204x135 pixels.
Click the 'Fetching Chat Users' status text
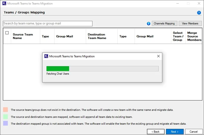58,74
